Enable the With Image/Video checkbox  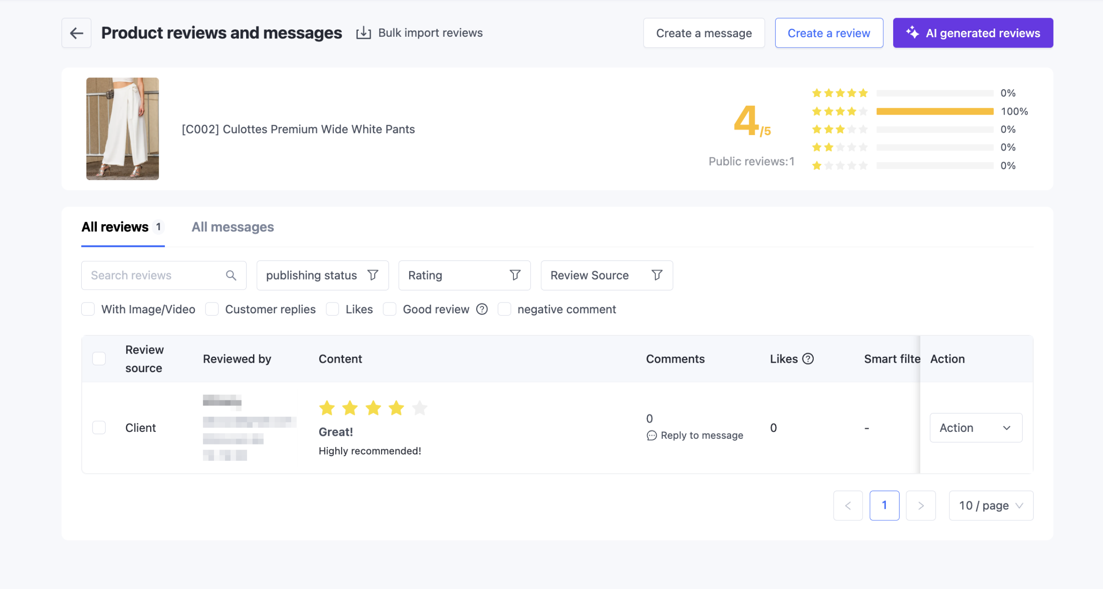(88, 309)
